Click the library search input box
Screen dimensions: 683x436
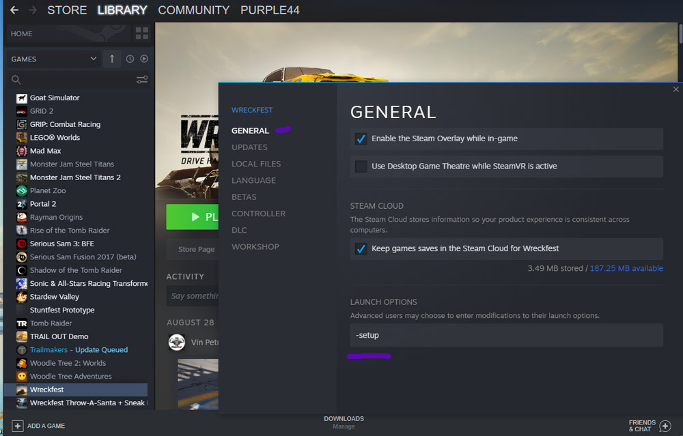[x=79, y=80]
